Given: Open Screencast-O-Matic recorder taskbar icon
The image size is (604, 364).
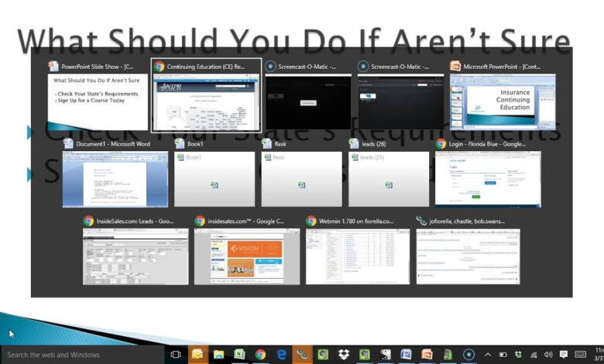Looking at the screenshot, I should (468, 355).
